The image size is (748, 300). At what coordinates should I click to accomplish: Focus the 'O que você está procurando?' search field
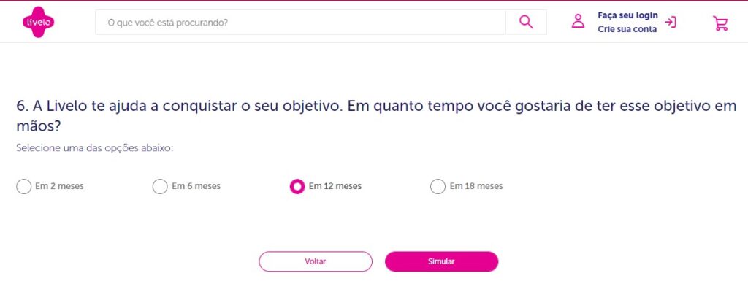[x=299, y=22]
